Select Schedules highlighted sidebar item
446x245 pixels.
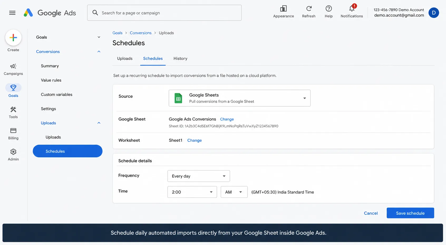[67, 151]
